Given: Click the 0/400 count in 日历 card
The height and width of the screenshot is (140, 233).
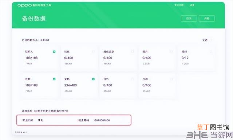Looking at the screenshot, I should point(108,85).
